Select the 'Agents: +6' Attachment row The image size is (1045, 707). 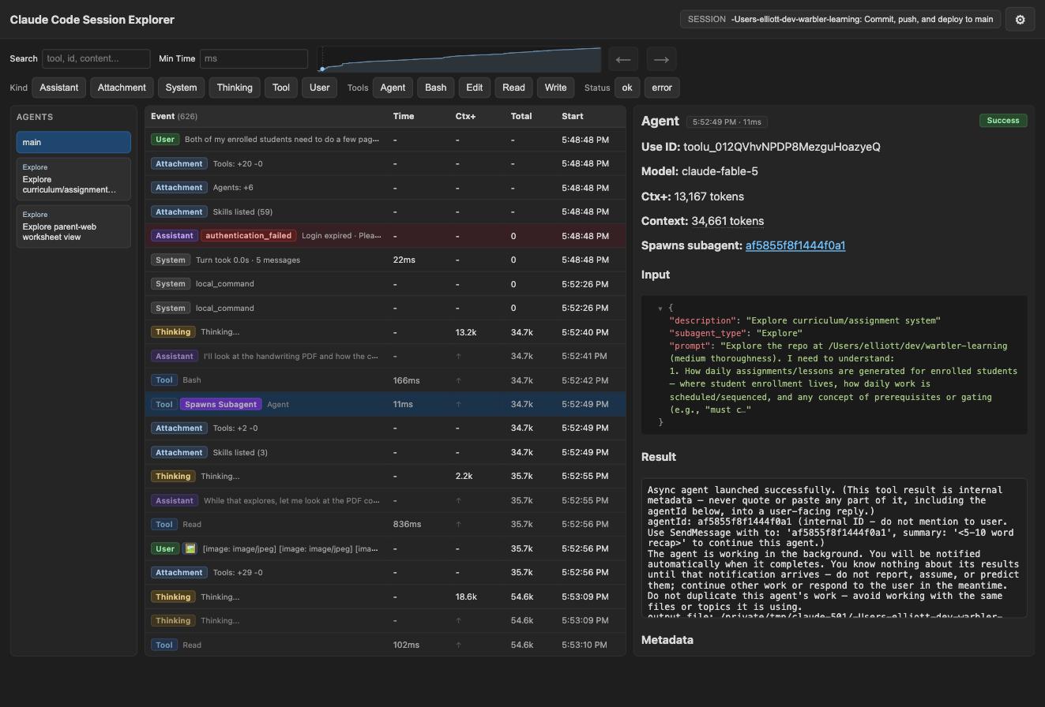(385, 188)
